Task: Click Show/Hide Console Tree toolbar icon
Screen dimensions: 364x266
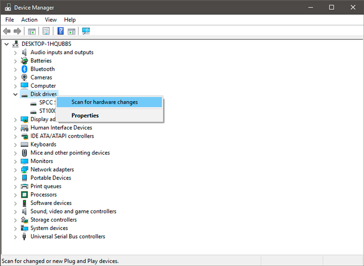Action: click(32, 31)
